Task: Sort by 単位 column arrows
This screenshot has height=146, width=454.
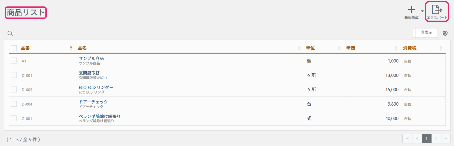Action: coord(339,48)
